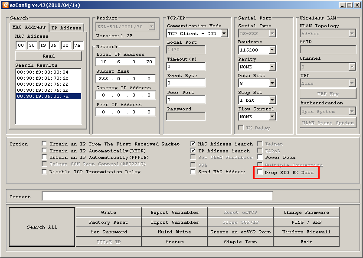Click the Gateway IP Address field
The image size is (363, 258).
click(x=126, y=95)
